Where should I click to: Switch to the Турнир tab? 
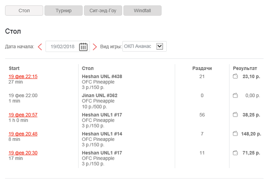click(x=63, y=10)
